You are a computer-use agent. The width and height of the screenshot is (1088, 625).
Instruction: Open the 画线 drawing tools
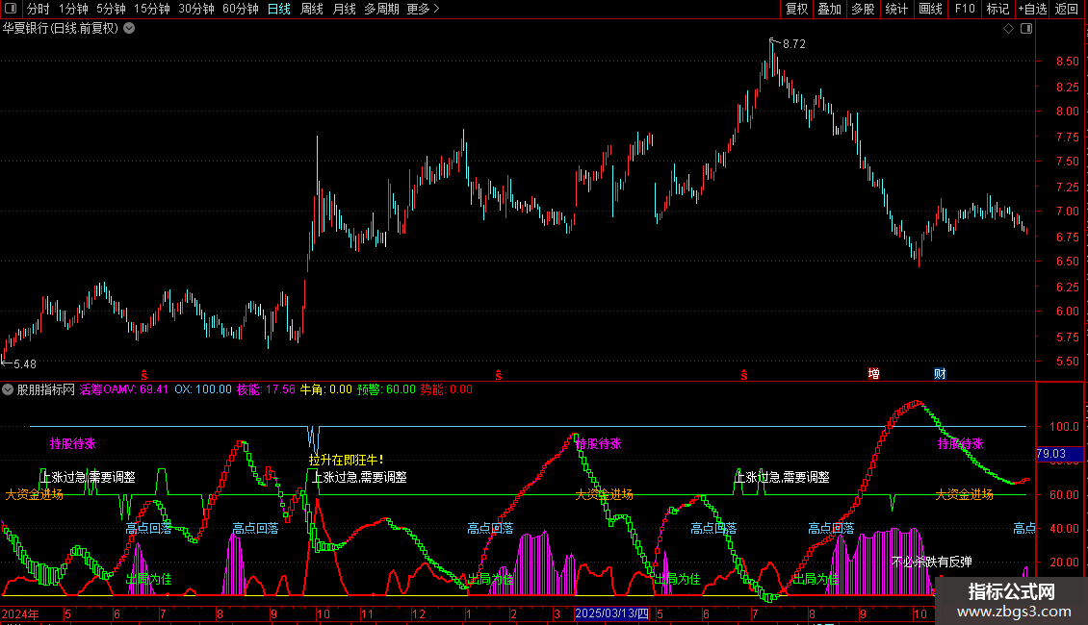pos(930,9)
